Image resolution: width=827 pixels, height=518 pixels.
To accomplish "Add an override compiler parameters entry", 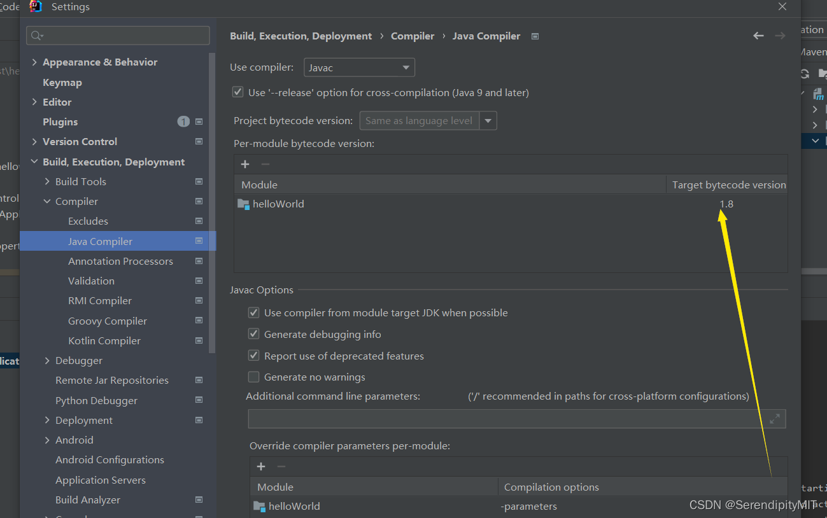I will tap(261, 466).
